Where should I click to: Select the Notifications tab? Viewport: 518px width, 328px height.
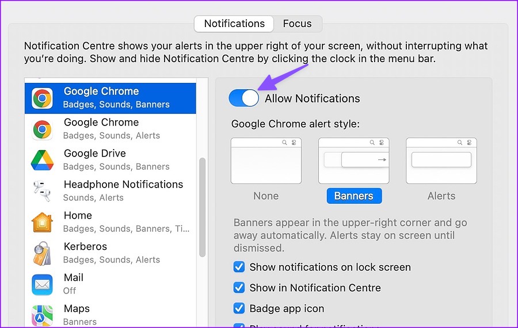tap(234, 24)
